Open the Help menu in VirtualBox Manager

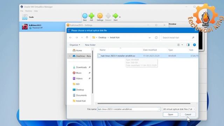tap(36, 11)
